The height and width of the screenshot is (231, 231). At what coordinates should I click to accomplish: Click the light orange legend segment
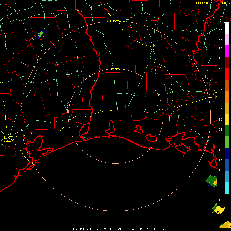point(227,97)
